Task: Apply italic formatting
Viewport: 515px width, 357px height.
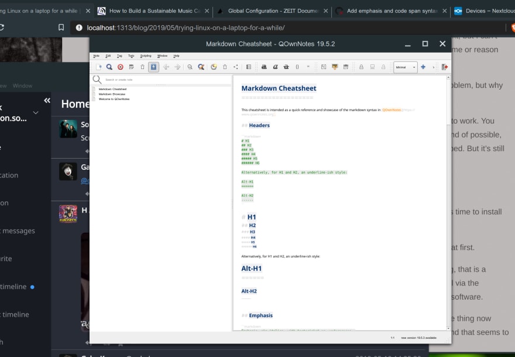Action: click(275, 67)
